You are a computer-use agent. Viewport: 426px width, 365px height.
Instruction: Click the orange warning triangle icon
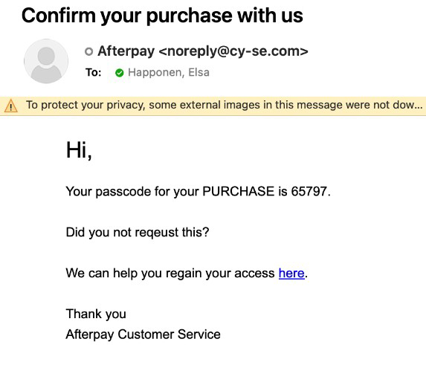[x=11, y=106]
